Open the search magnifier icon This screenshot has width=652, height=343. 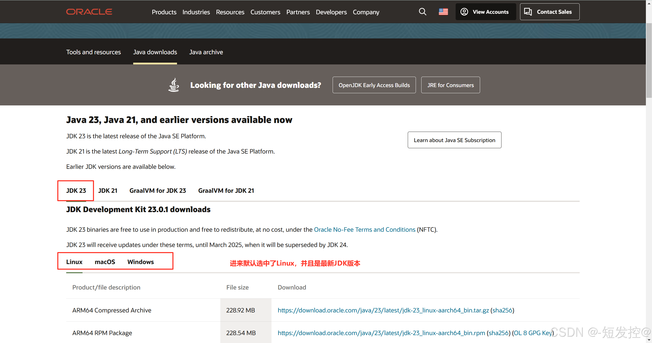click(x=423, y=12)
